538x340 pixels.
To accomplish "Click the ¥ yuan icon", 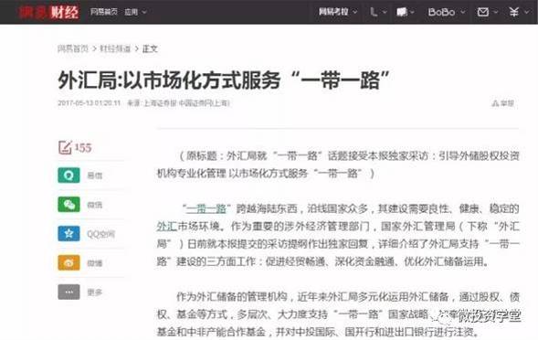I will click(x=513, y=12).
